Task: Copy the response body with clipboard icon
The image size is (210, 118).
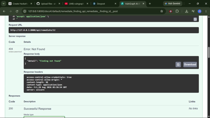Action: click(x=178, y=65)
